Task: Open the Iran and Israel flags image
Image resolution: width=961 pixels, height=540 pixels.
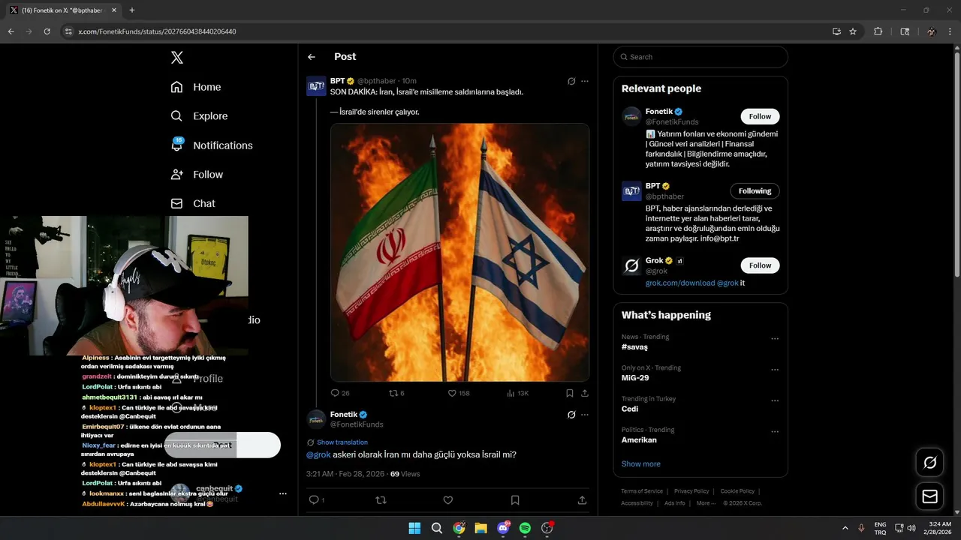Action: (459, 253)
